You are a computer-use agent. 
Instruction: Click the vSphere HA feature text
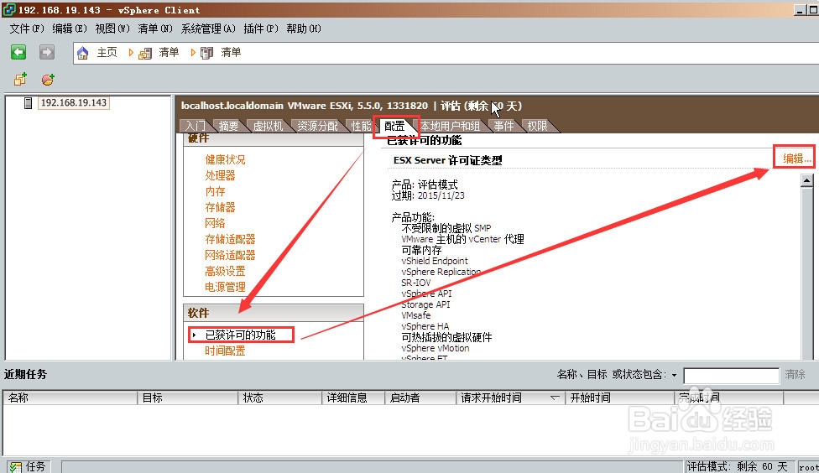425,326
